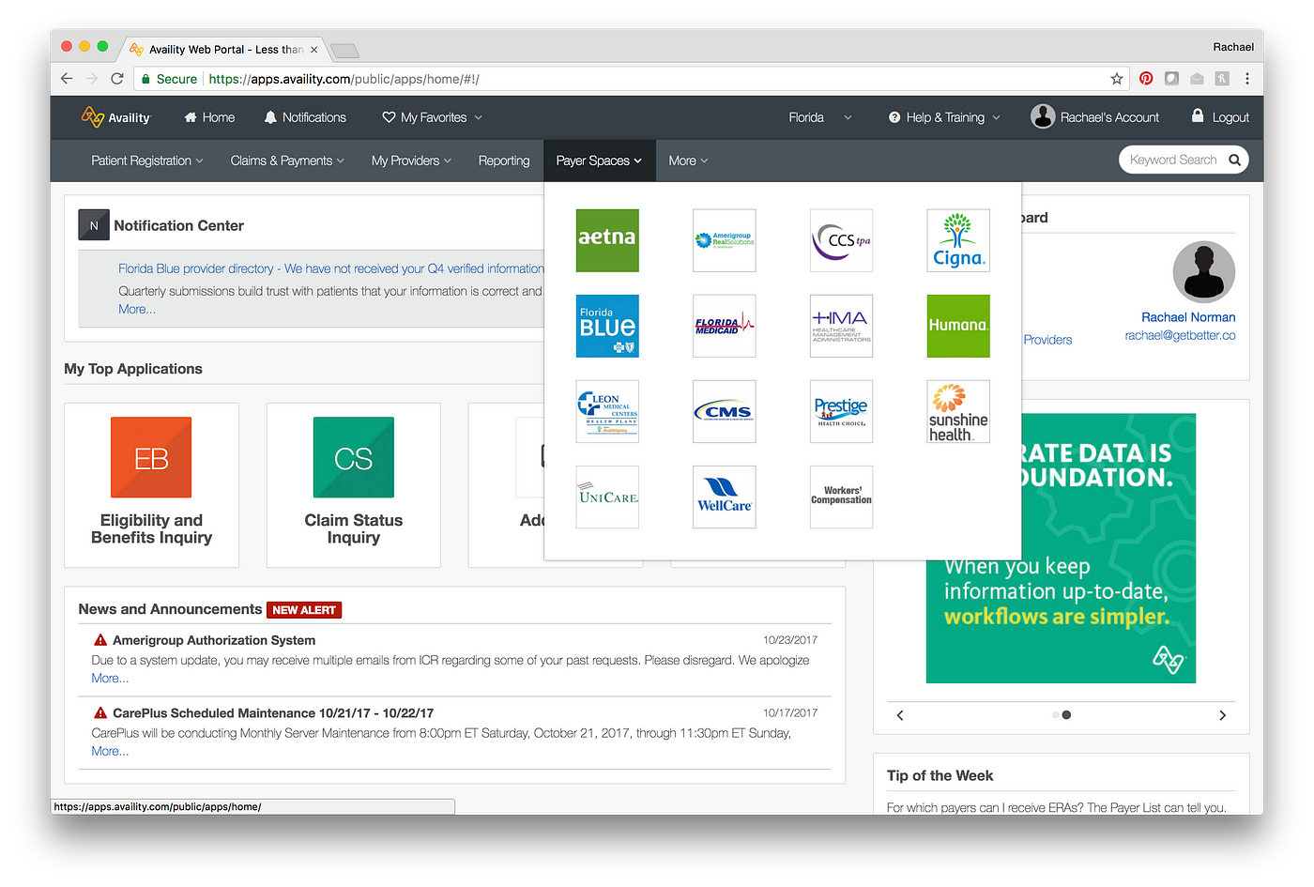Select the active carousel dot indicator

(1066, 715)
